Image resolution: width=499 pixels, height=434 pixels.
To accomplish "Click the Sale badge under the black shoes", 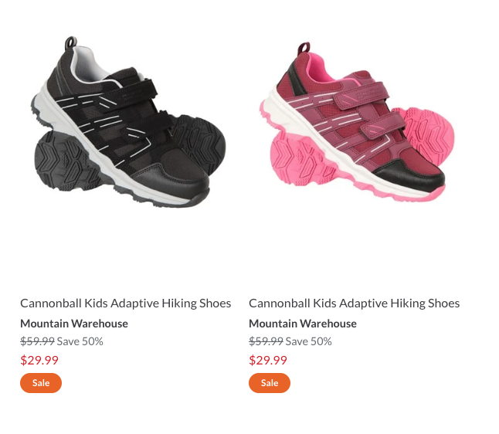I will 41,383.
